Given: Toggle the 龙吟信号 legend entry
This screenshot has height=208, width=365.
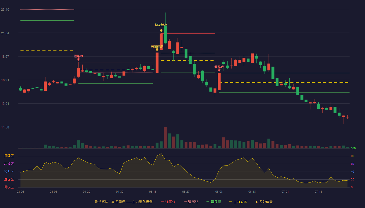Looking at the screenshot, I should [264, 202].
